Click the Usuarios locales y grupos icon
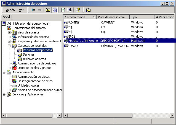Image resolution: width=176 pixels, height=125 pixels. point(14,68)
